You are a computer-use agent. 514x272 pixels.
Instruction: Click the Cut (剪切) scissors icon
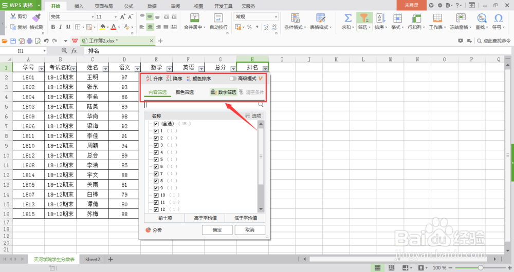tap(13, 16)
